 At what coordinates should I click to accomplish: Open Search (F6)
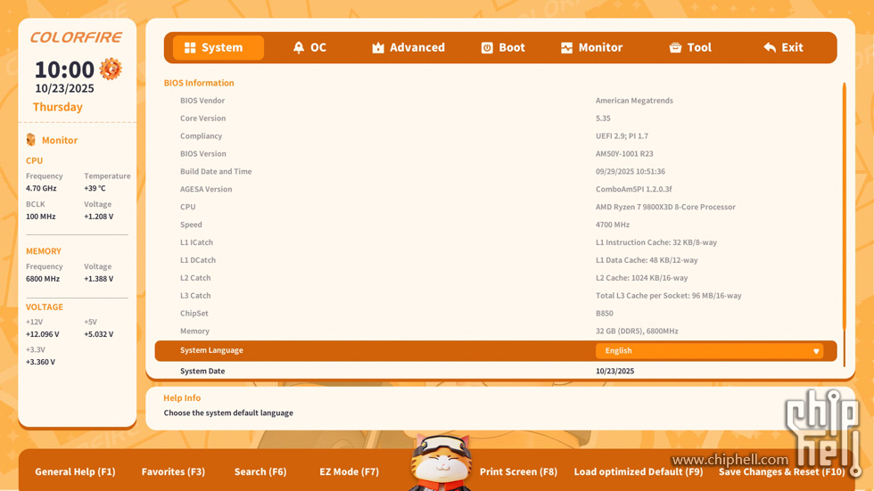(x=260, y=471)
